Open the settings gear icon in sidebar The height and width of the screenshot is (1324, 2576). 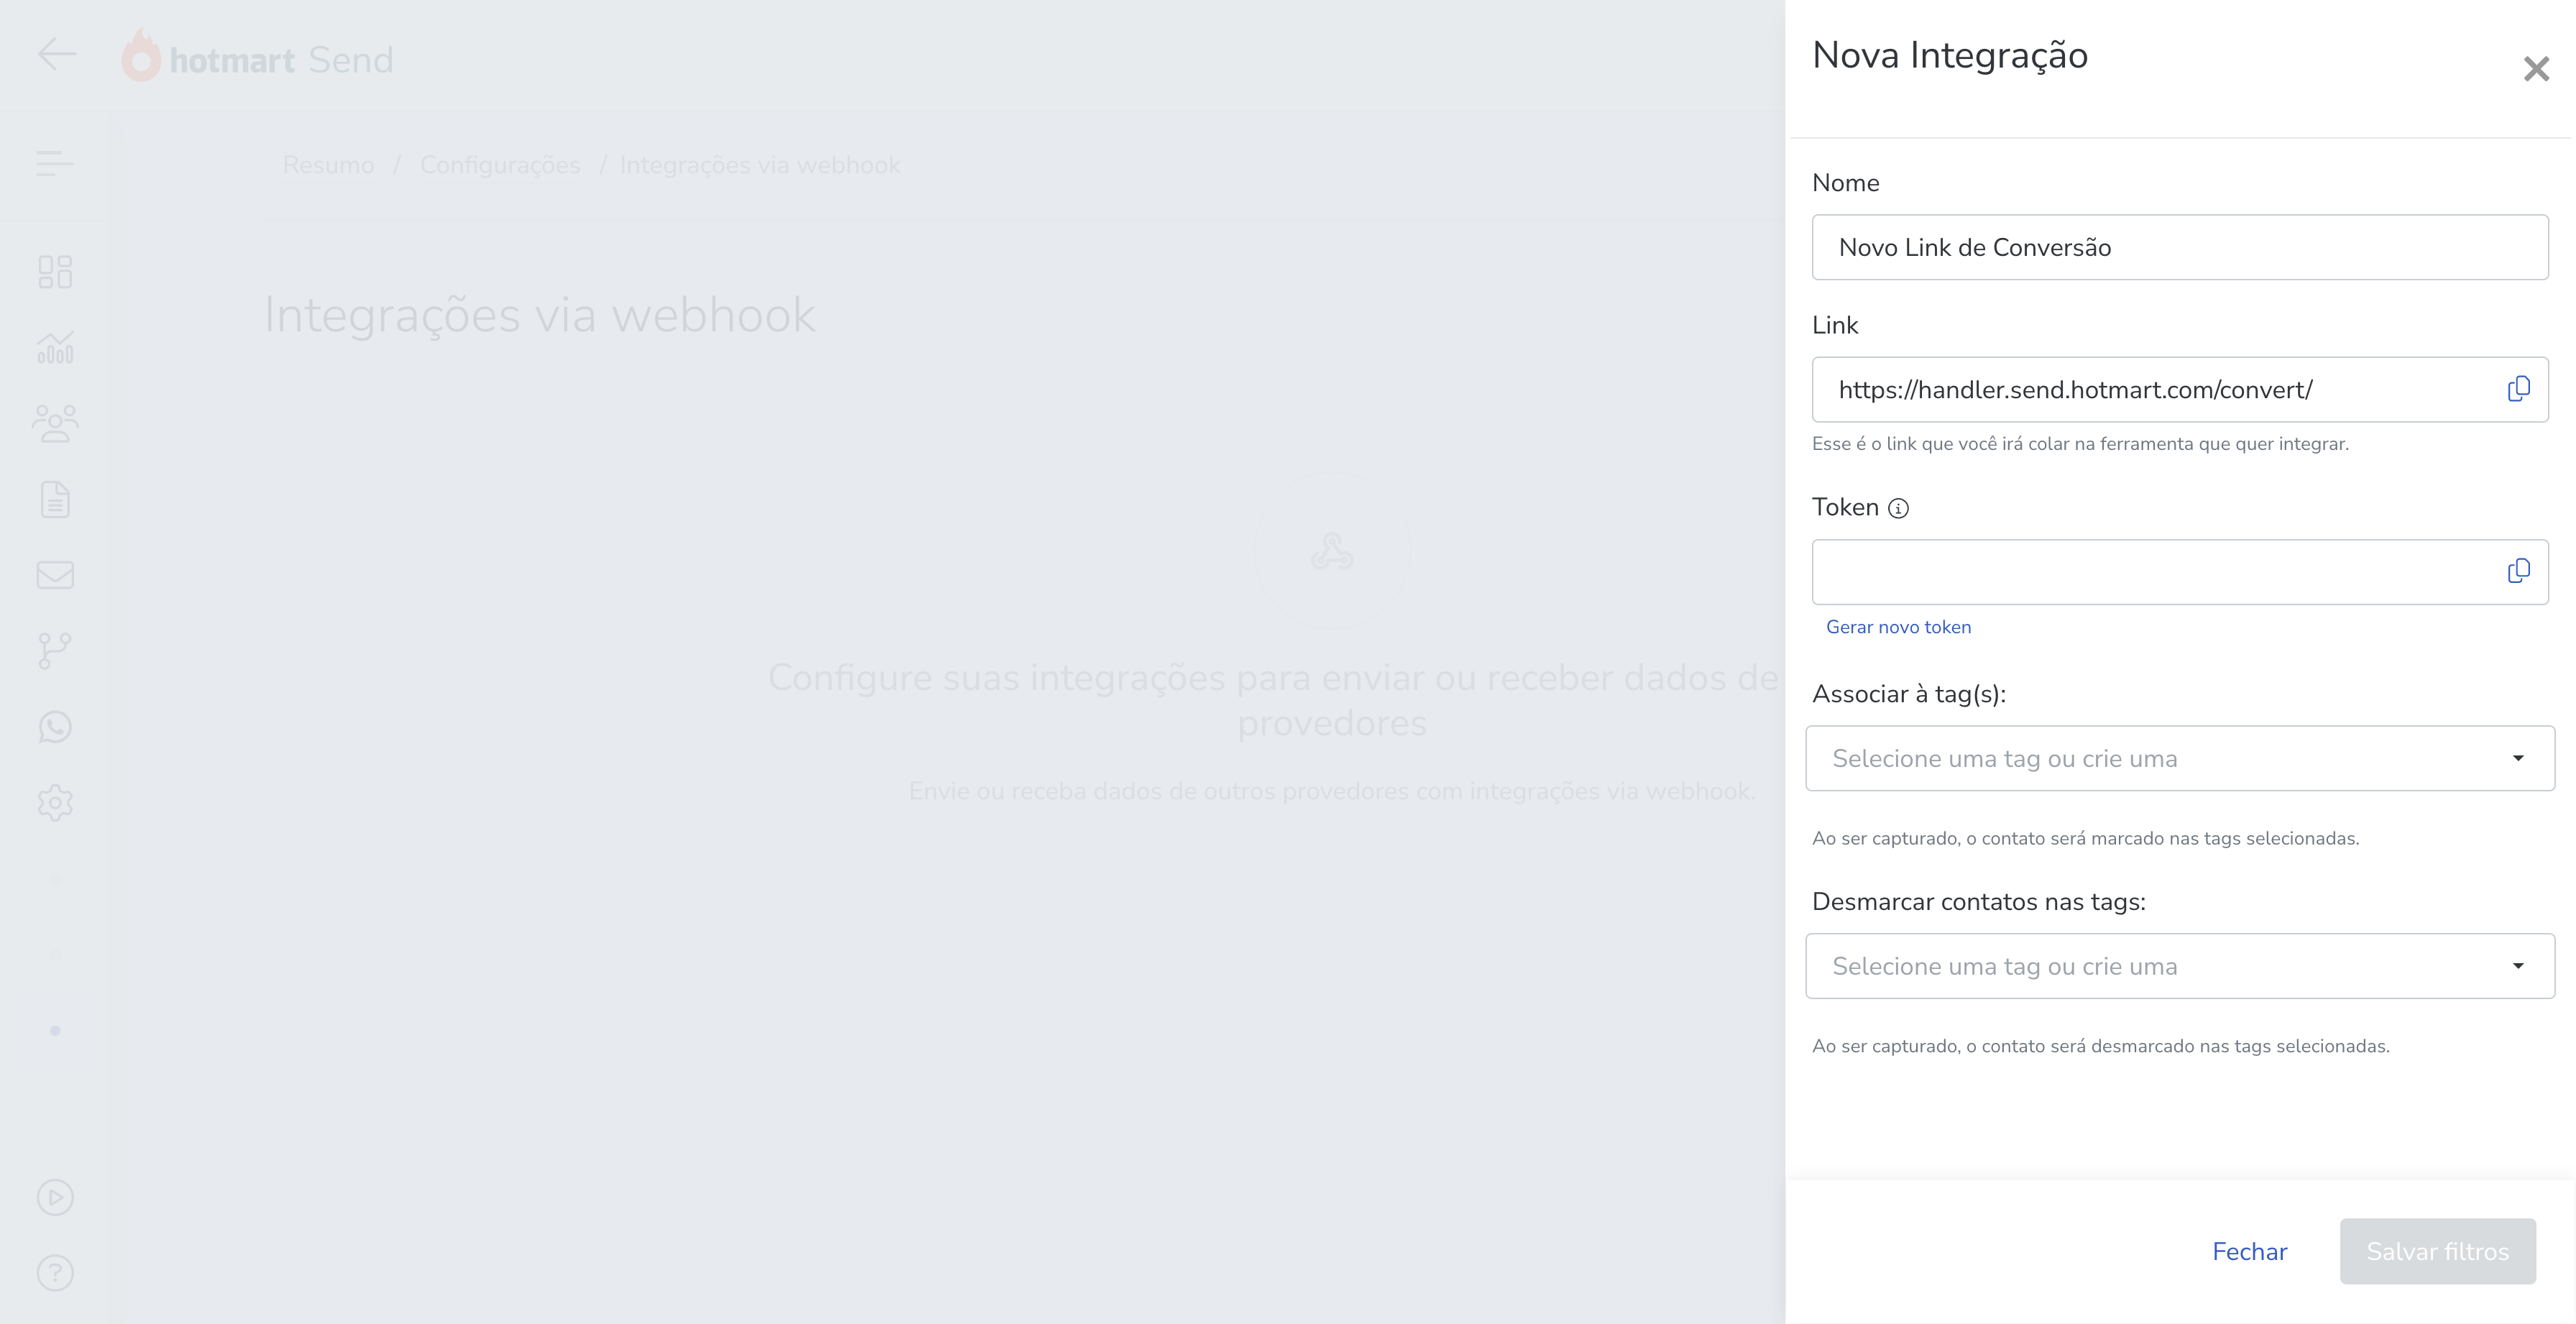tap(55, 803)
